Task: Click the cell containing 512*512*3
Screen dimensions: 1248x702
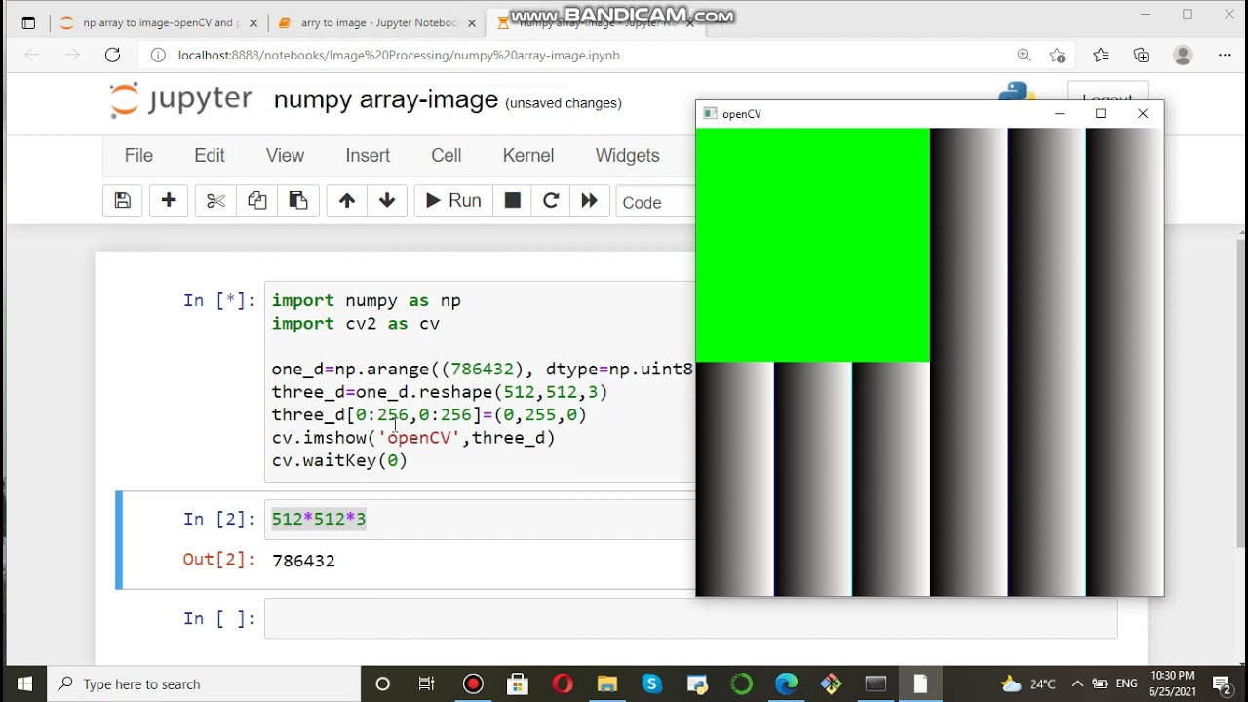Action: pos(480,519)
